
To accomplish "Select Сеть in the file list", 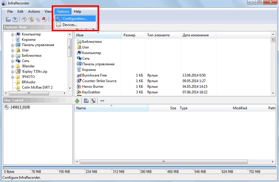I will coord(83,58).
